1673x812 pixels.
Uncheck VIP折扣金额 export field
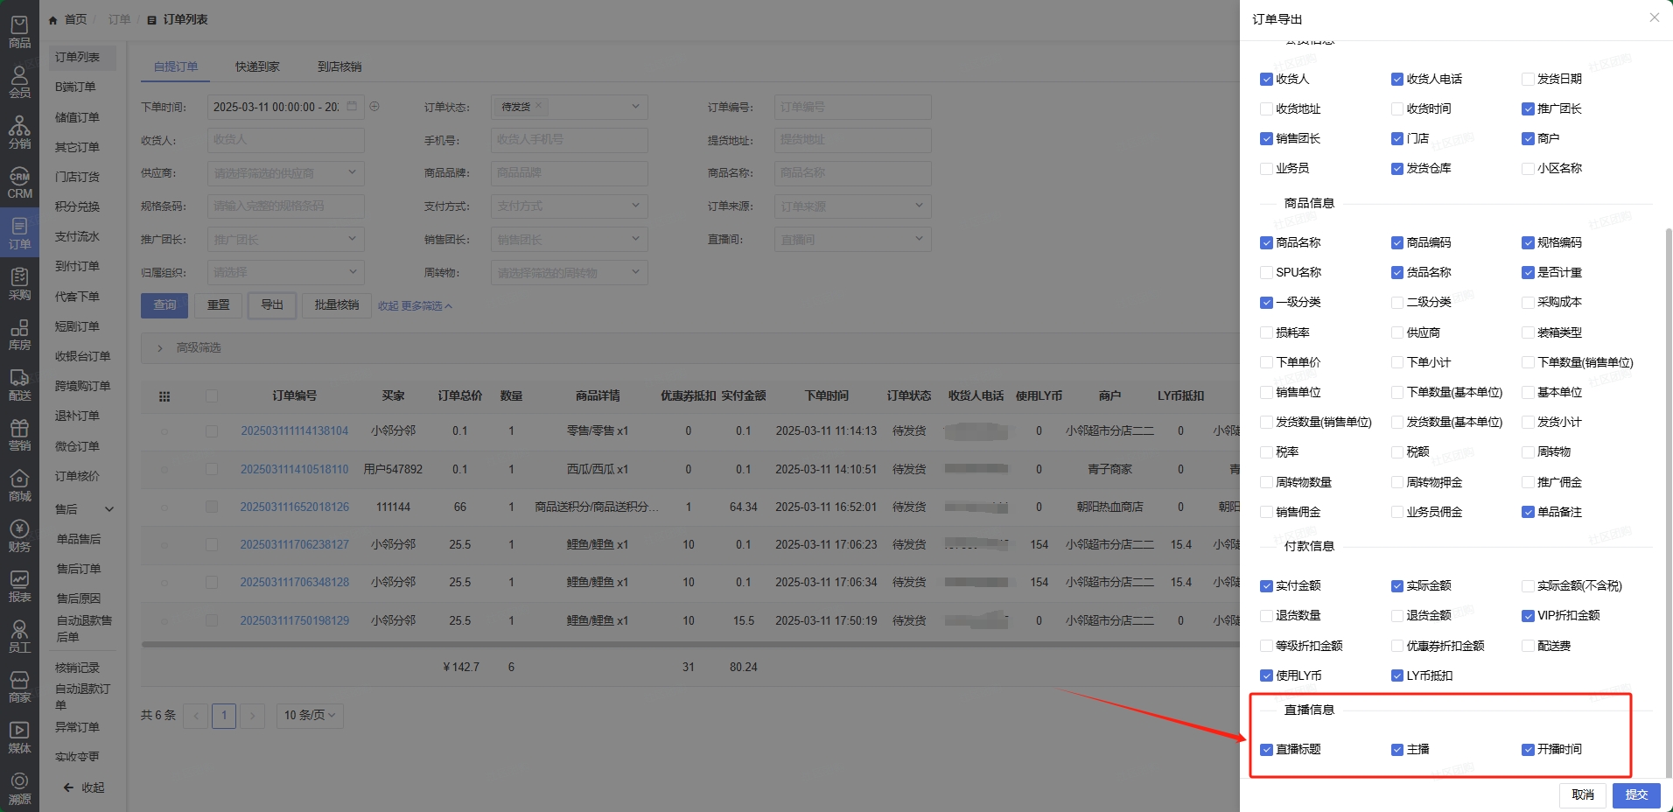1528,615
